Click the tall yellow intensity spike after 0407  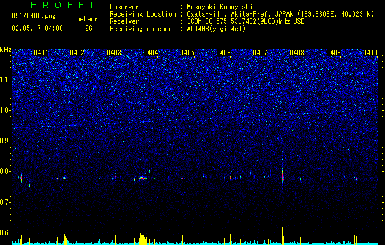283,235
